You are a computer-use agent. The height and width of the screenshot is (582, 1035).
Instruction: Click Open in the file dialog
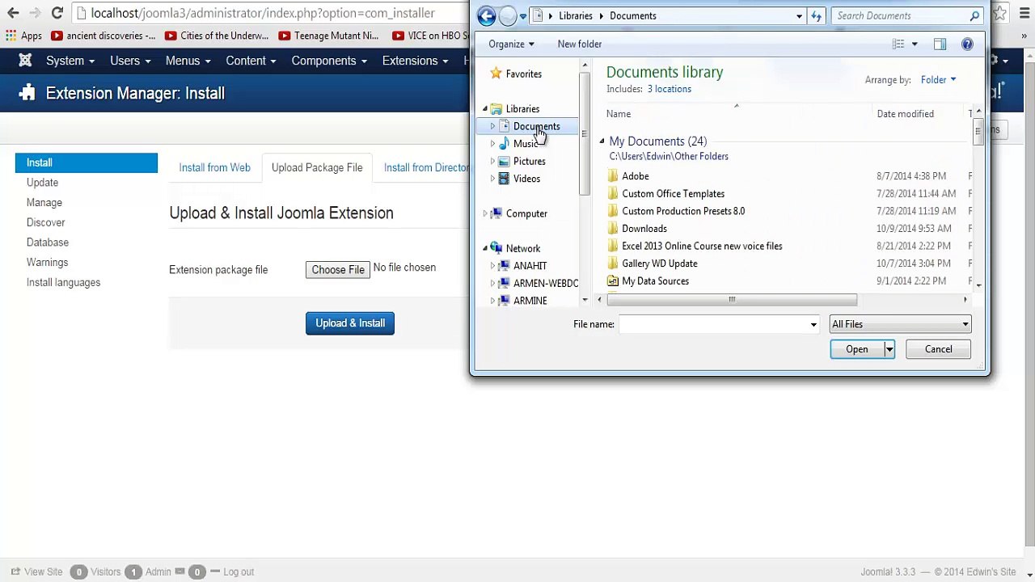(857, 349)
